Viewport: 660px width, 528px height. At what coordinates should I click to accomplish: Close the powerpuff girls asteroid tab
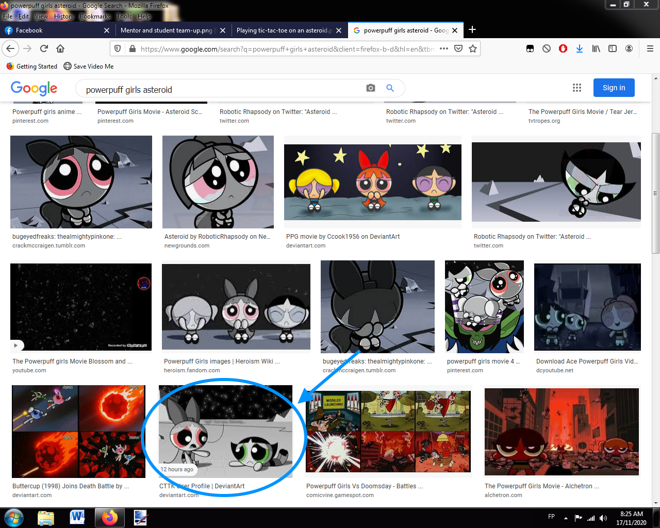click(455, 30)
